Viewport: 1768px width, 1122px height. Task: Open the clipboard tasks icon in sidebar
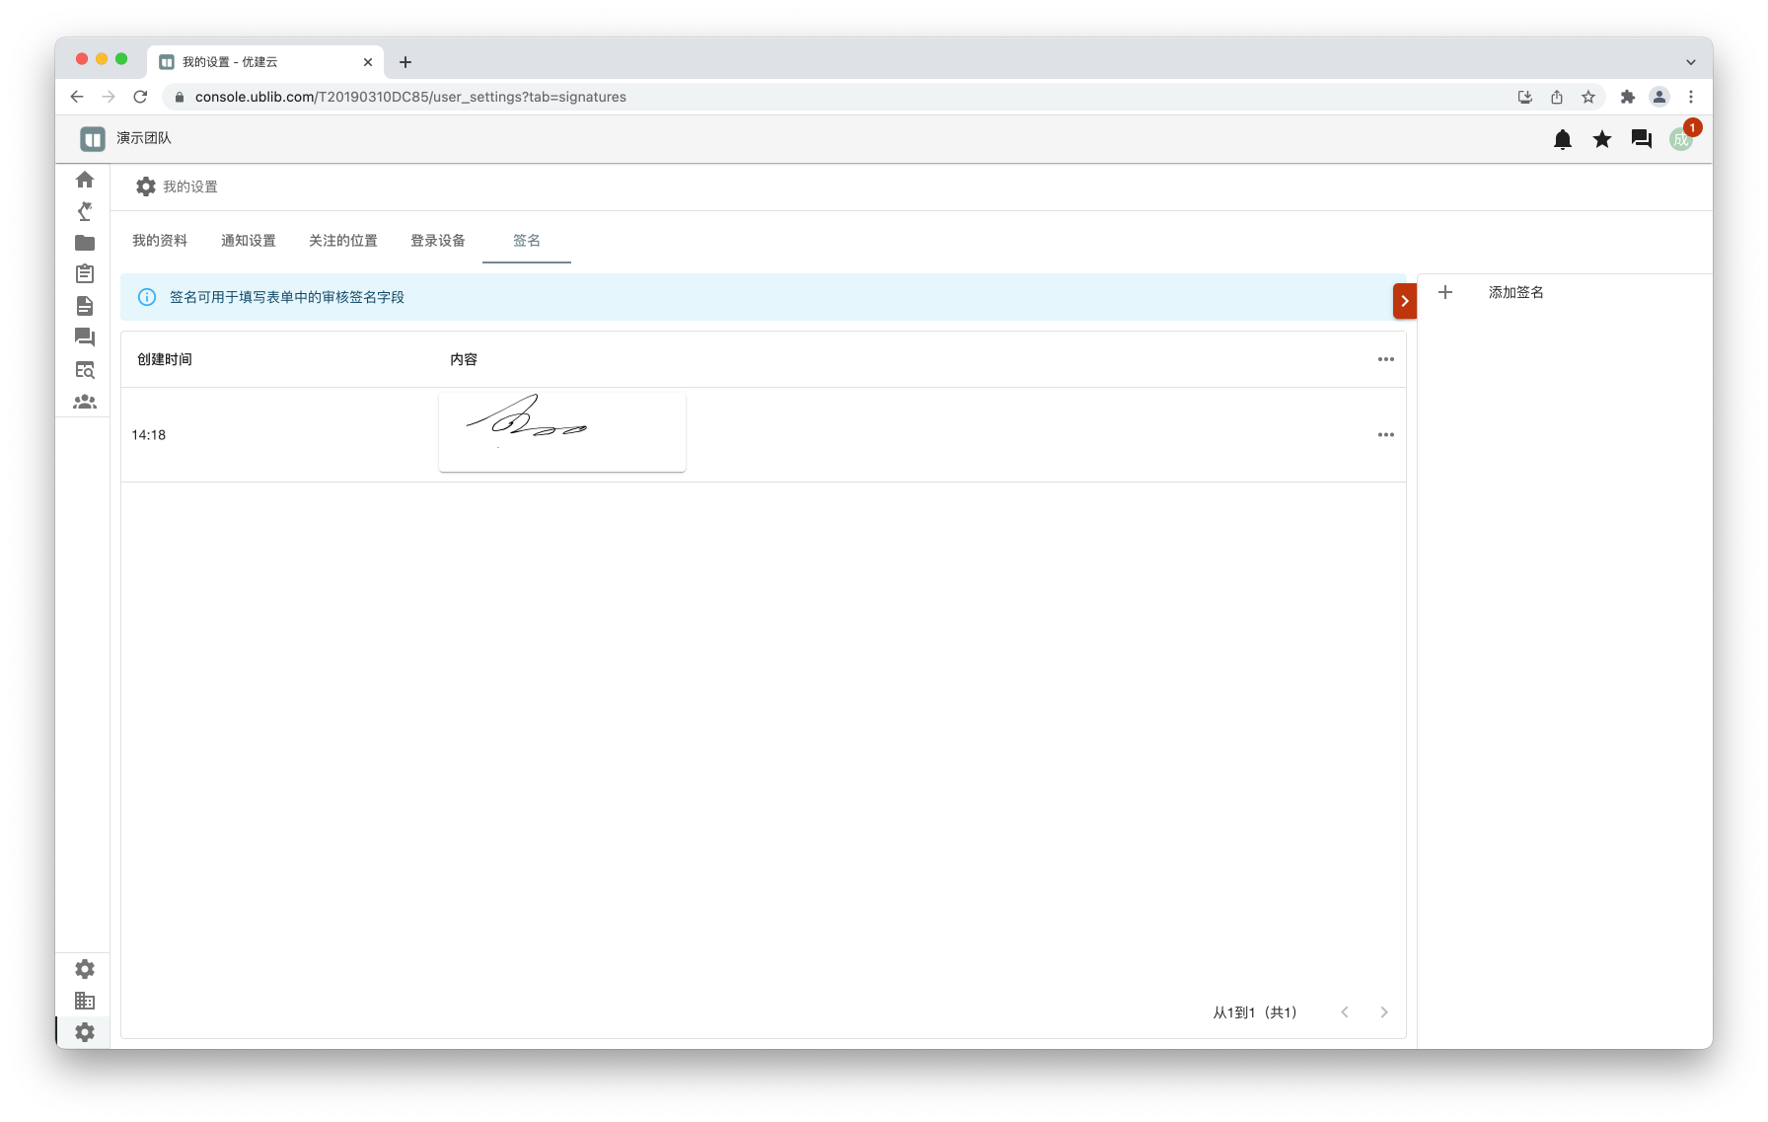85,274
